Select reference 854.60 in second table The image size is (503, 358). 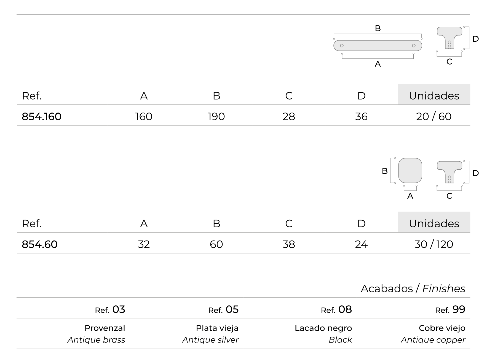pyautogui.click(x=40, y=244)
